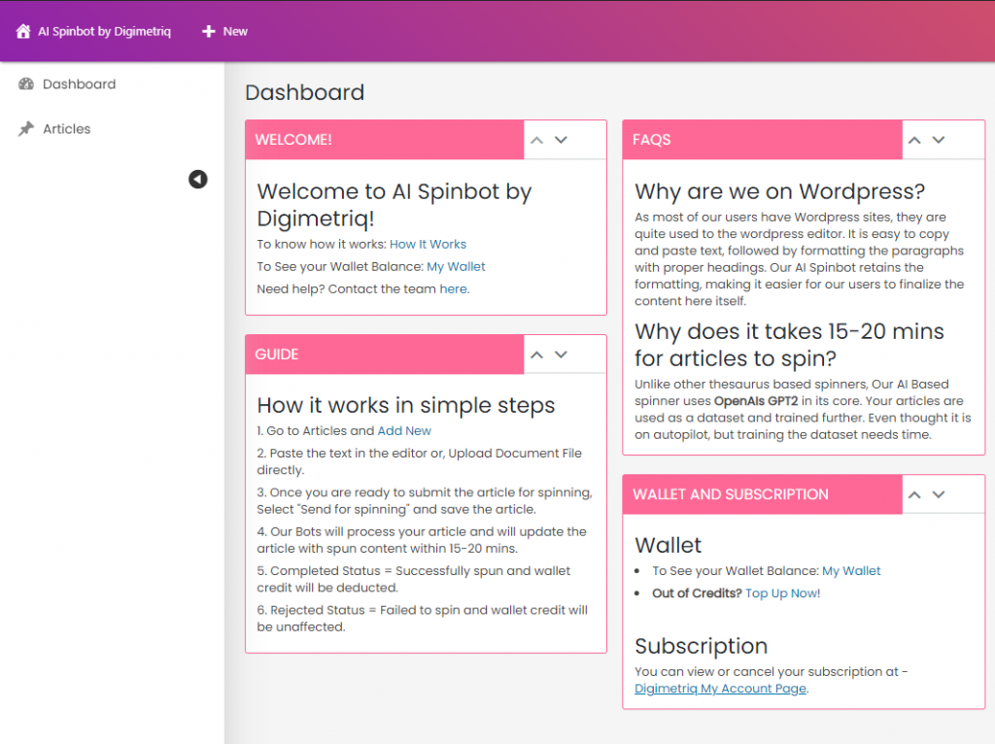This screenshot has height=744, width=995.
Task: Click the Dashboard gauge icon in the sidebar
Action: coord(26,84)
